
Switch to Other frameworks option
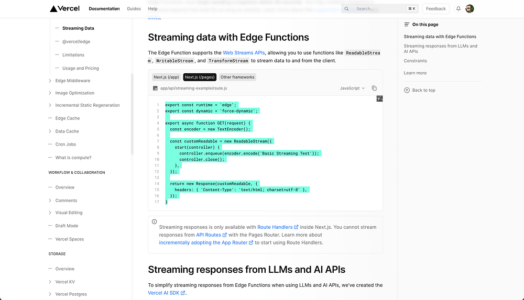237,77
